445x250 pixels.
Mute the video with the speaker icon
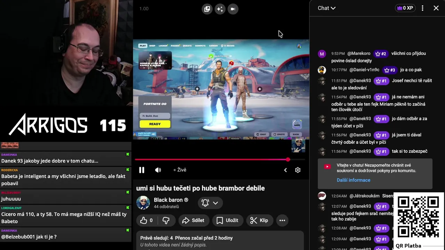coord(158,170)
